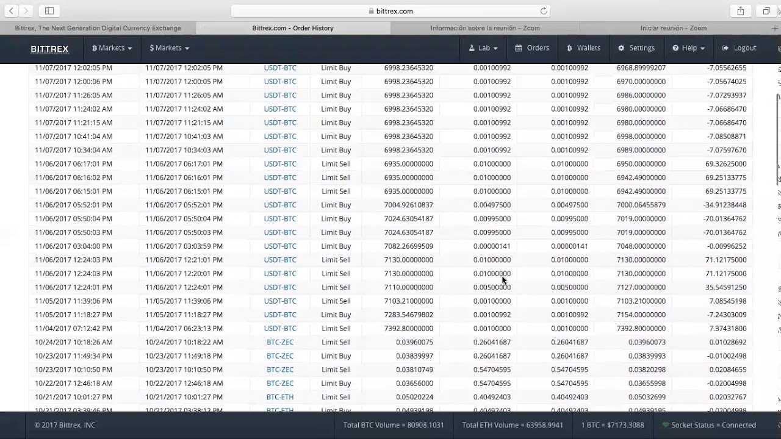Toggle the Safari sidebar button
781x439 pixels.
[x=49, y=11]
